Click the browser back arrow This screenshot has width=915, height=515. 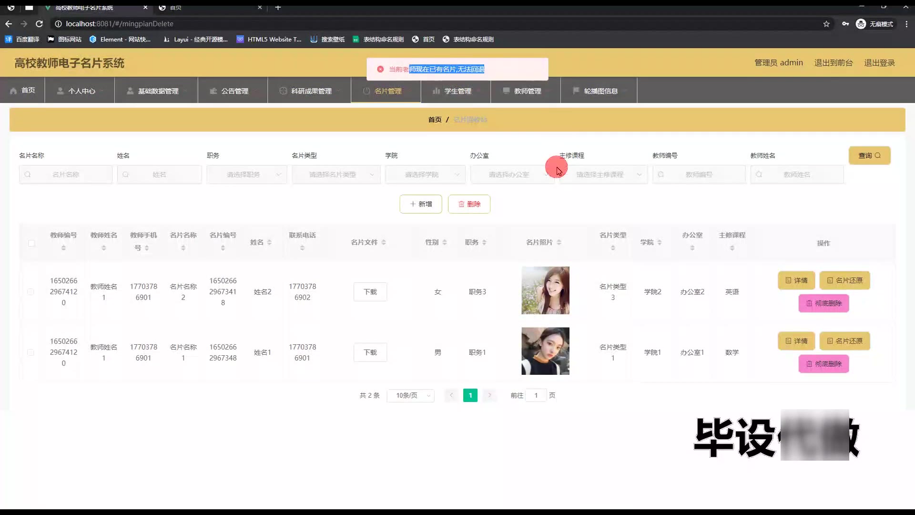9,24
